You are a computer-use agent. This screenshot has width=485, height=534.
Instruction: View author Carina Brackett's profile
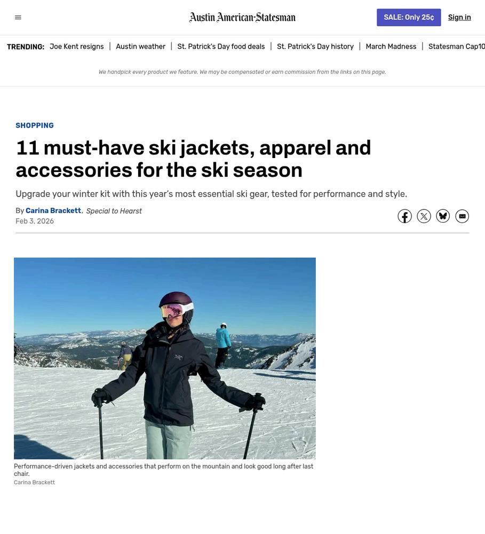[53, 211]
